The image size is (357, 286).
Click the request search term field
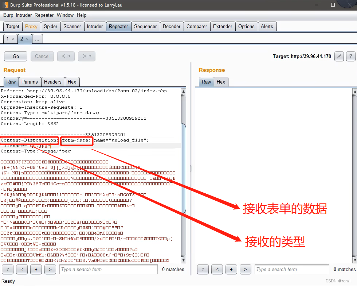click(109, 269)
